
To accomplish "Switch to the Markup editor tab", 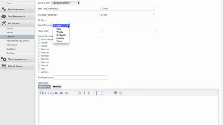I will click(57, 86).
